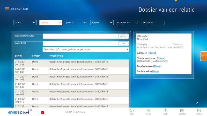Select the 21-8-2021 10:10:43 history row

tap(71, 86)
